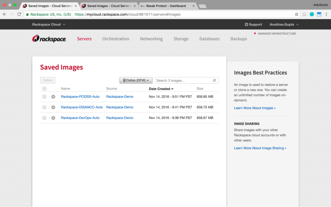Open the Storage navigation tab
331x207 pixels.
coord(181,39)
